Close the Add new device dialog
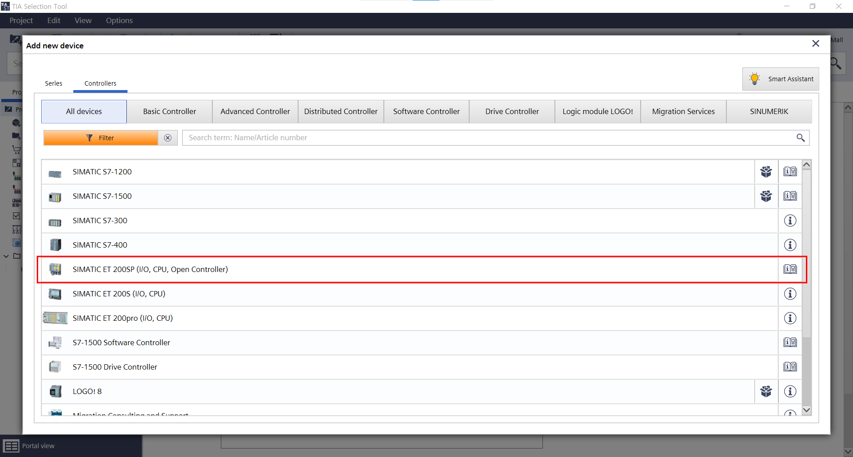Image resolution: width=853 pixels, height=457 pixels. point(816,43)
